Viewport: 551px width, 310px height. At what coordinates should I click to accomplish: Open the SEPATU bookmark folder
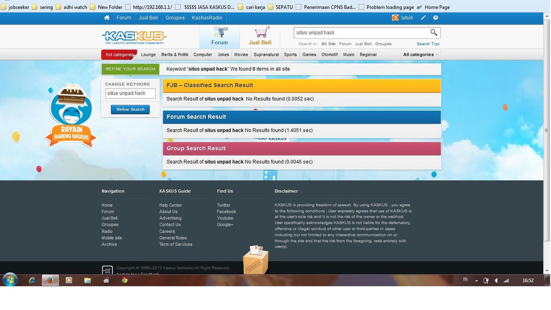280,7
